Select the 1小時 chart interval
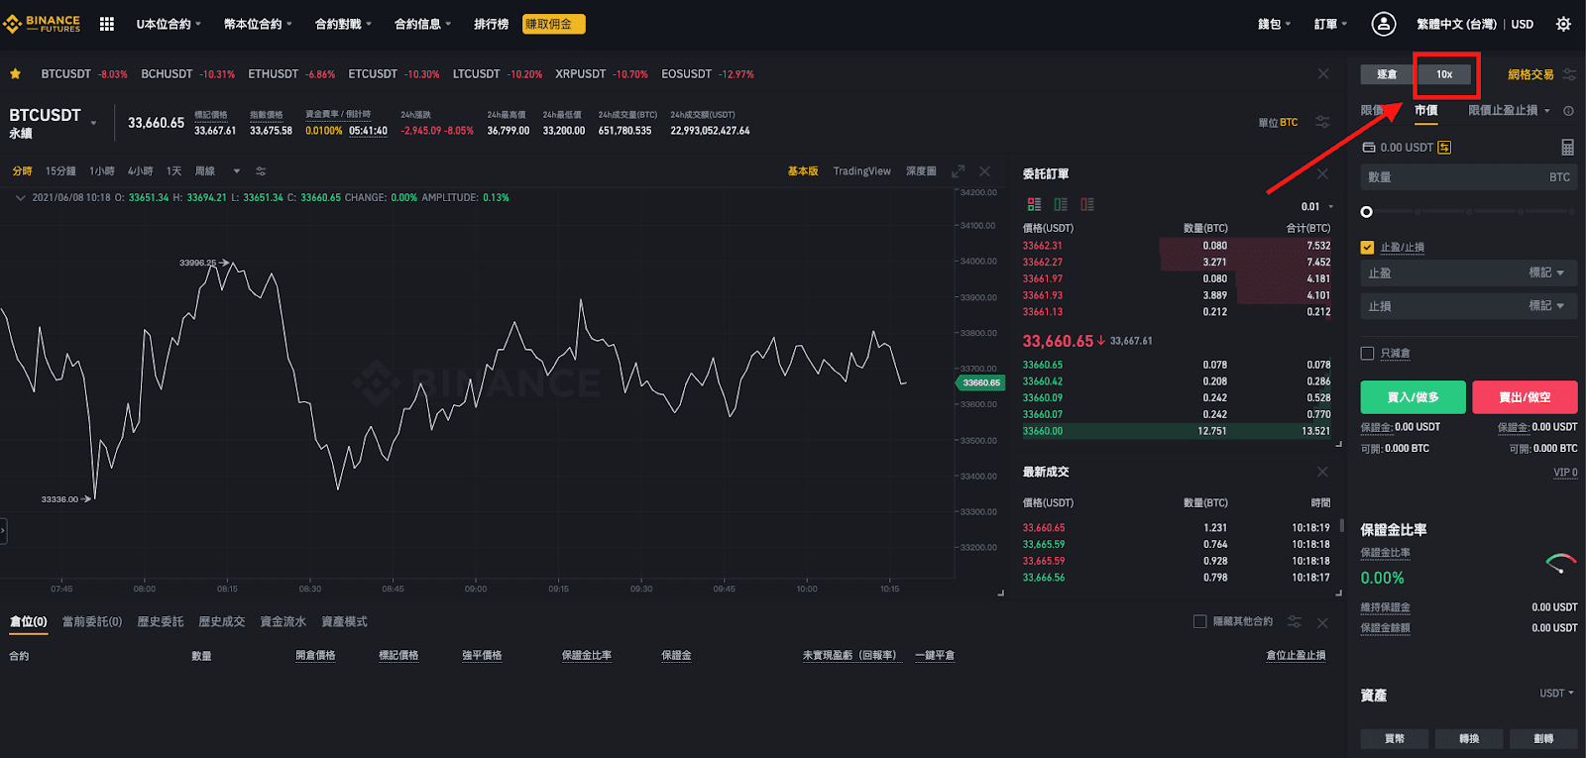 (x=102, y=171)
